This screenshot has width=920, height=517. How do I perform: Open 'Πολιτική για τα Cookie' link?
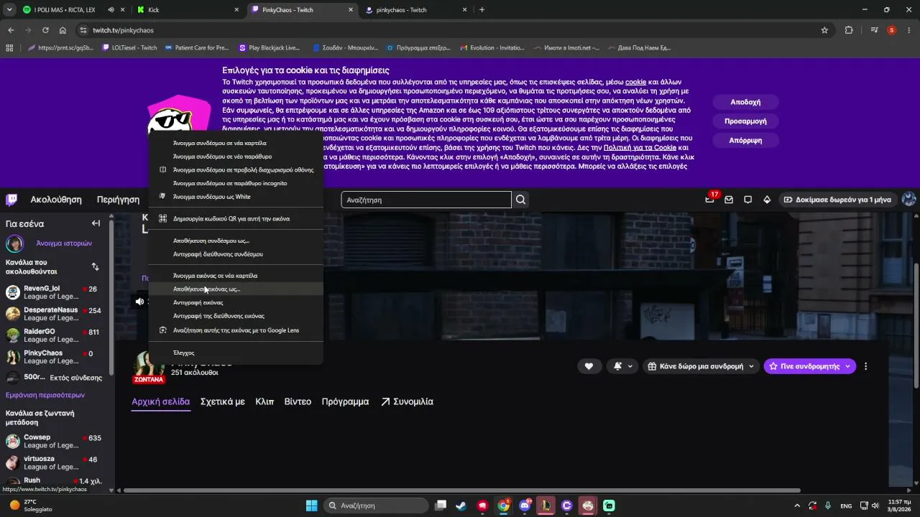pos(640,147)
